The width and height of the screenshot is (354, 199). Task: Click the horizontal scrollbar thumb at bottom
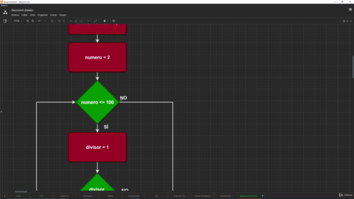[x=21, y=192]
